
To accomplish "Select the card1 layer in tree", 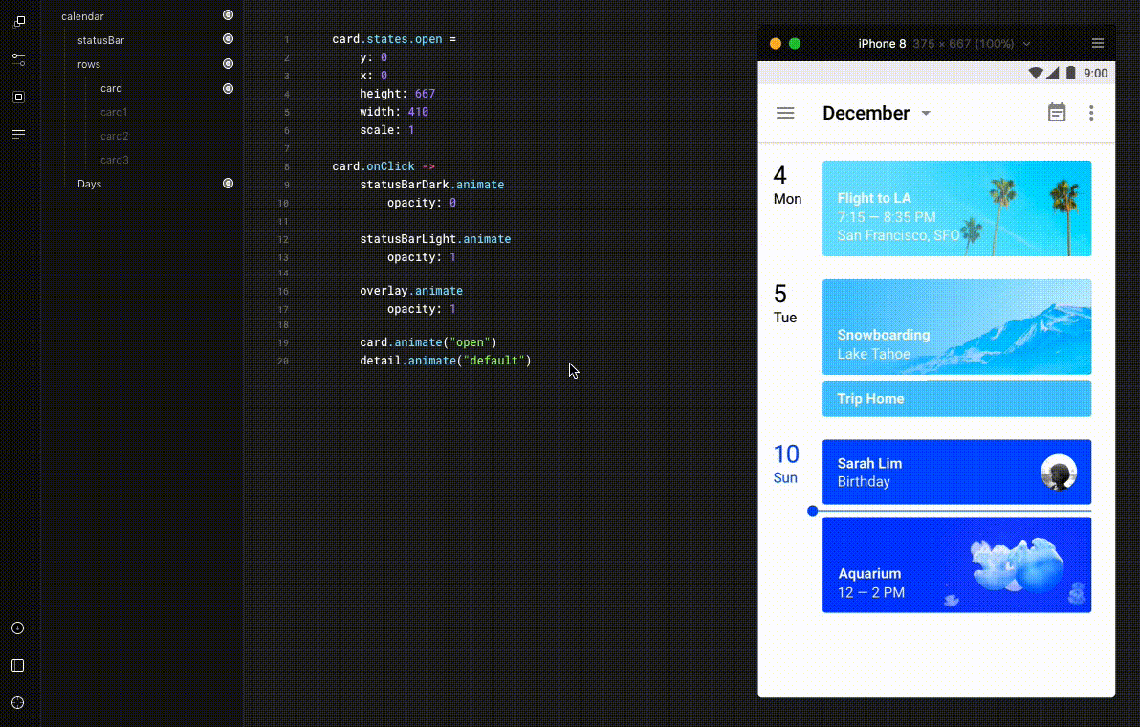I will pos(114,112).
